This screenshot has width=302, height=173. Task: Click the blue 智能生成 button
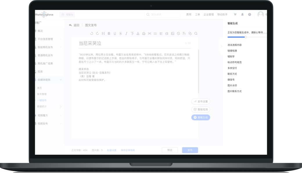pos(201,117)
